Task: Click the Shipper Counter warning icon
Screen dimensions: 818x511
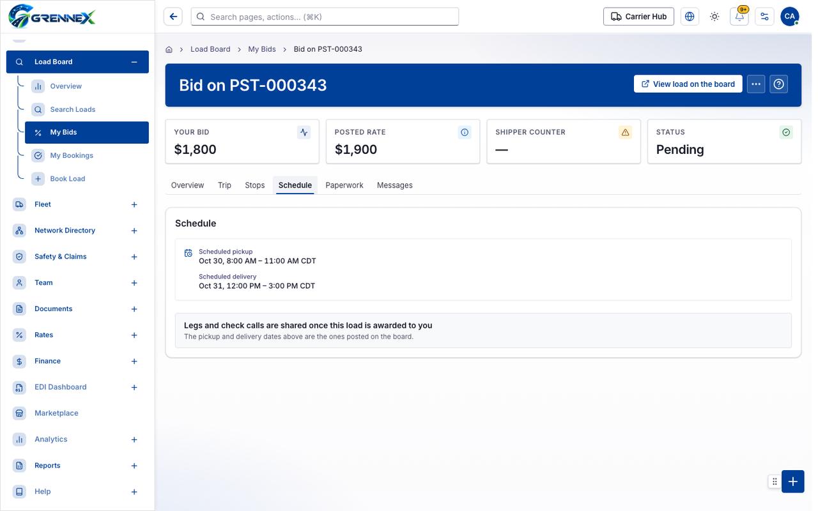Action: coord(626,132)
